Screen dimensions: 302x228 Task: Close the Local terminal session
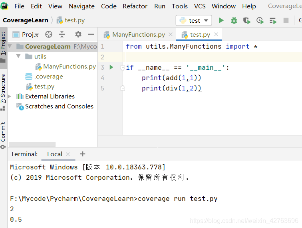coord(68,154)
